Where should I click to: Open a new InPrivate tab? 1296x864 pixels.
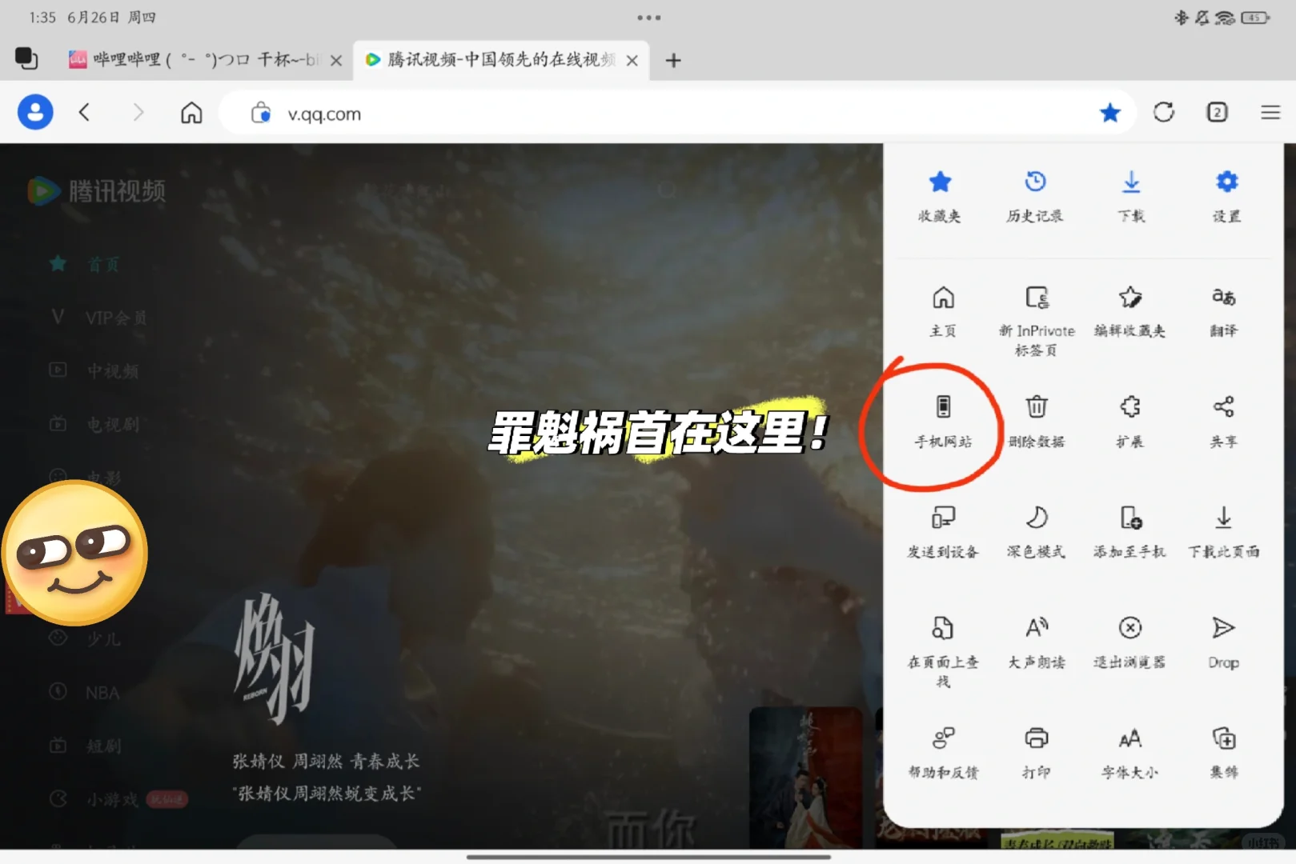tap(1037, 321)
